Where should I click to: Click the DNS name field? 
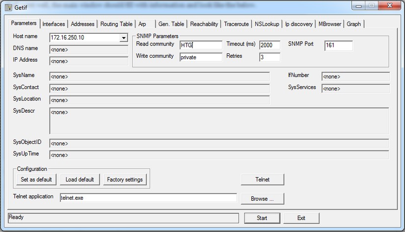(x=89, y=49)
